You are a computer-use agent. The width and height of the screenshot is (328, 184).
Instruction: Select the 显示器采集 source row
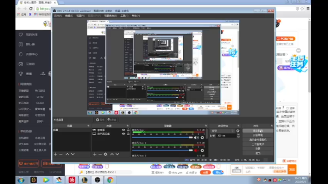tap(111, 134)
